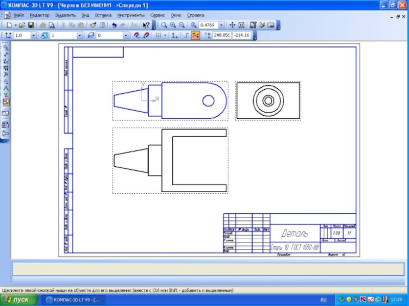Open an existing file via folder icon
Image resolution: width=409 pixels, height=306 pixels.
coord(22,25)
